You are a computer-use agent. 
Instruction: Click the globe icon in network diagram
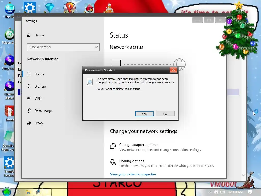point(179,65)
